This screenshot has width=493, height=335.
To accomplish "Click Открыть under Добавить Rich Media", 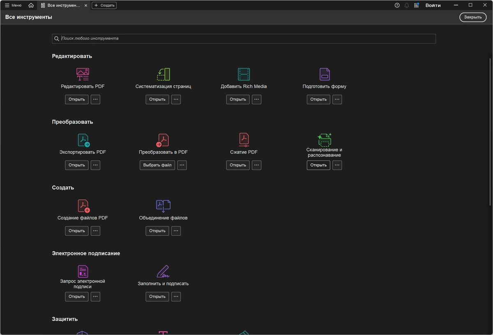I will coord(238,99).
